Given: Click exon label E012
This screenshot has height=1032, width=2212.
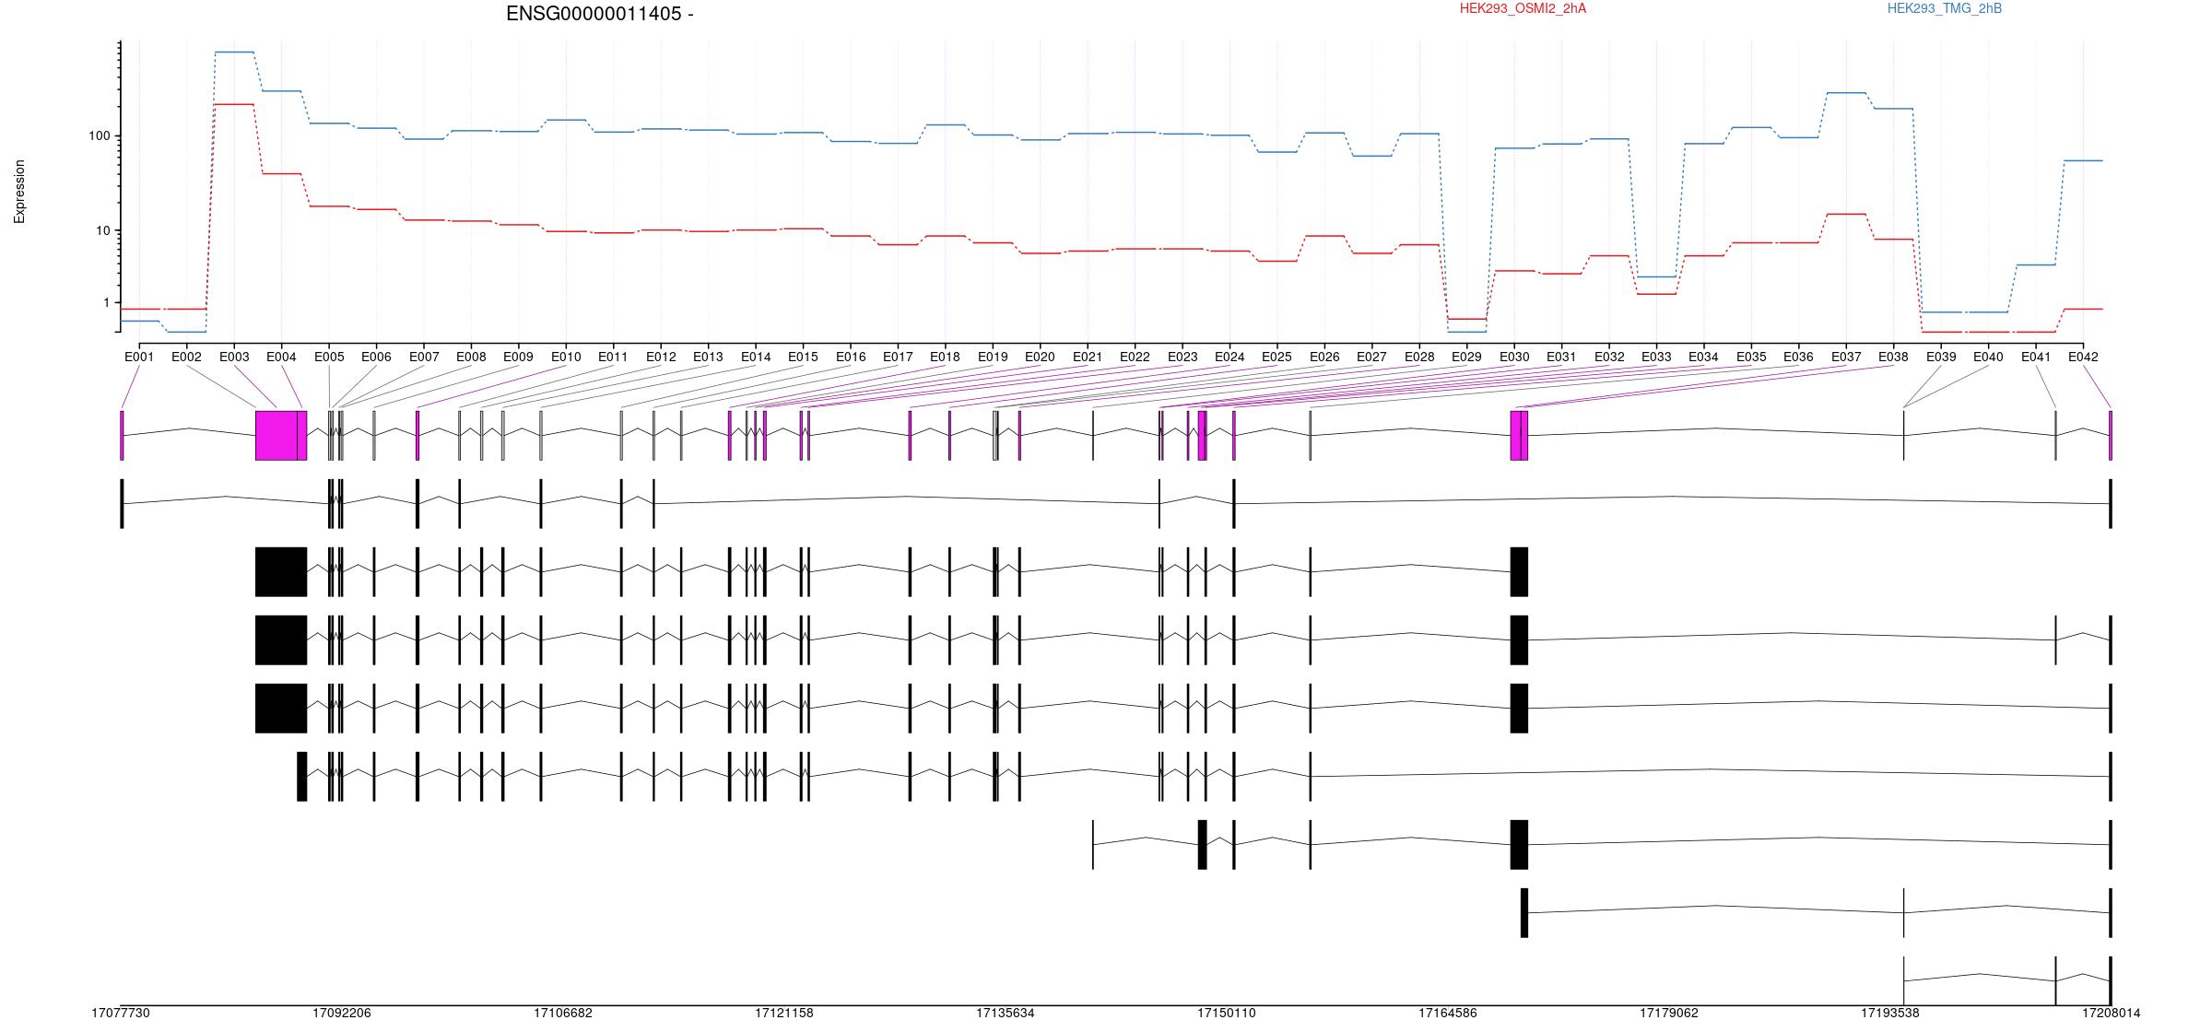Looking at the screenshot, I should tap(661, 357).
